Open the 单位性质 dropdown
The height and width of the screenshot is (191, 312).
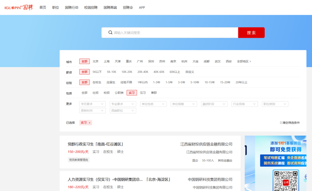(153, 104)
